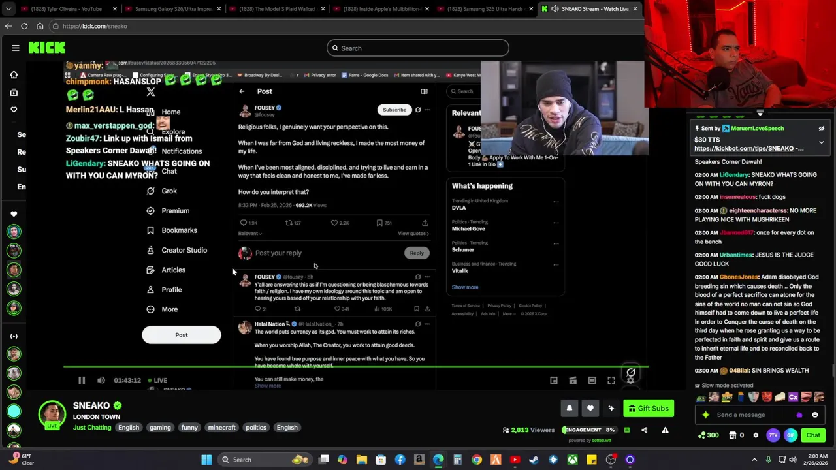Screen dimensions: 836x470
Task: Enter fullscreen mode in the player
Action: [611, 380]
